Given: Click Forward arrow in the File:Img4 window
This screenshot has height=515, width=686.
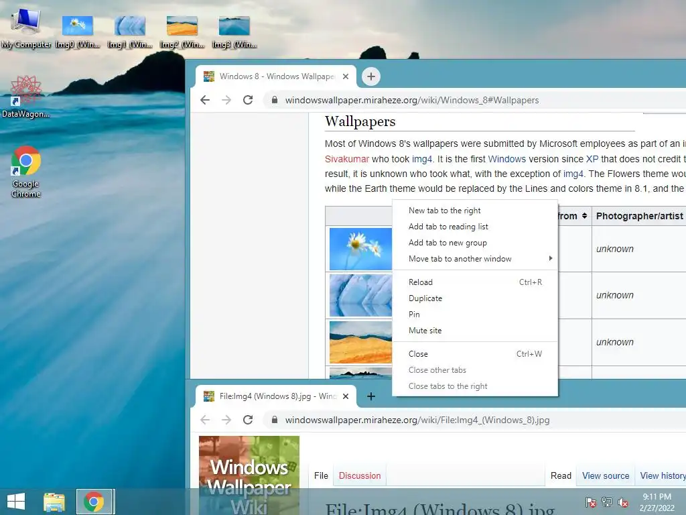Looking at the screenshot, I should coord(226,420).
